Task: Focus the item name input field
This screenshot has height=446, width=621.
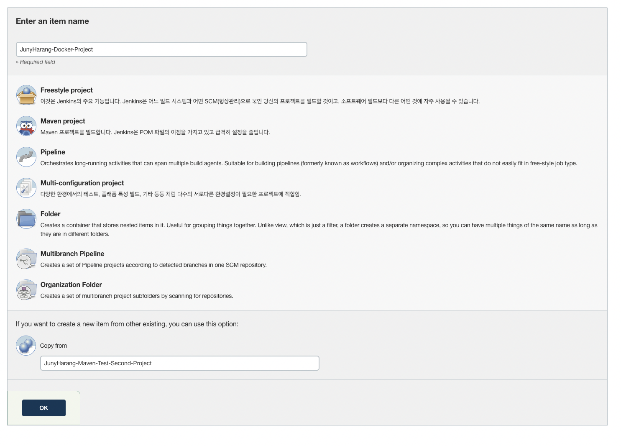Action: (x=161, y=49)
